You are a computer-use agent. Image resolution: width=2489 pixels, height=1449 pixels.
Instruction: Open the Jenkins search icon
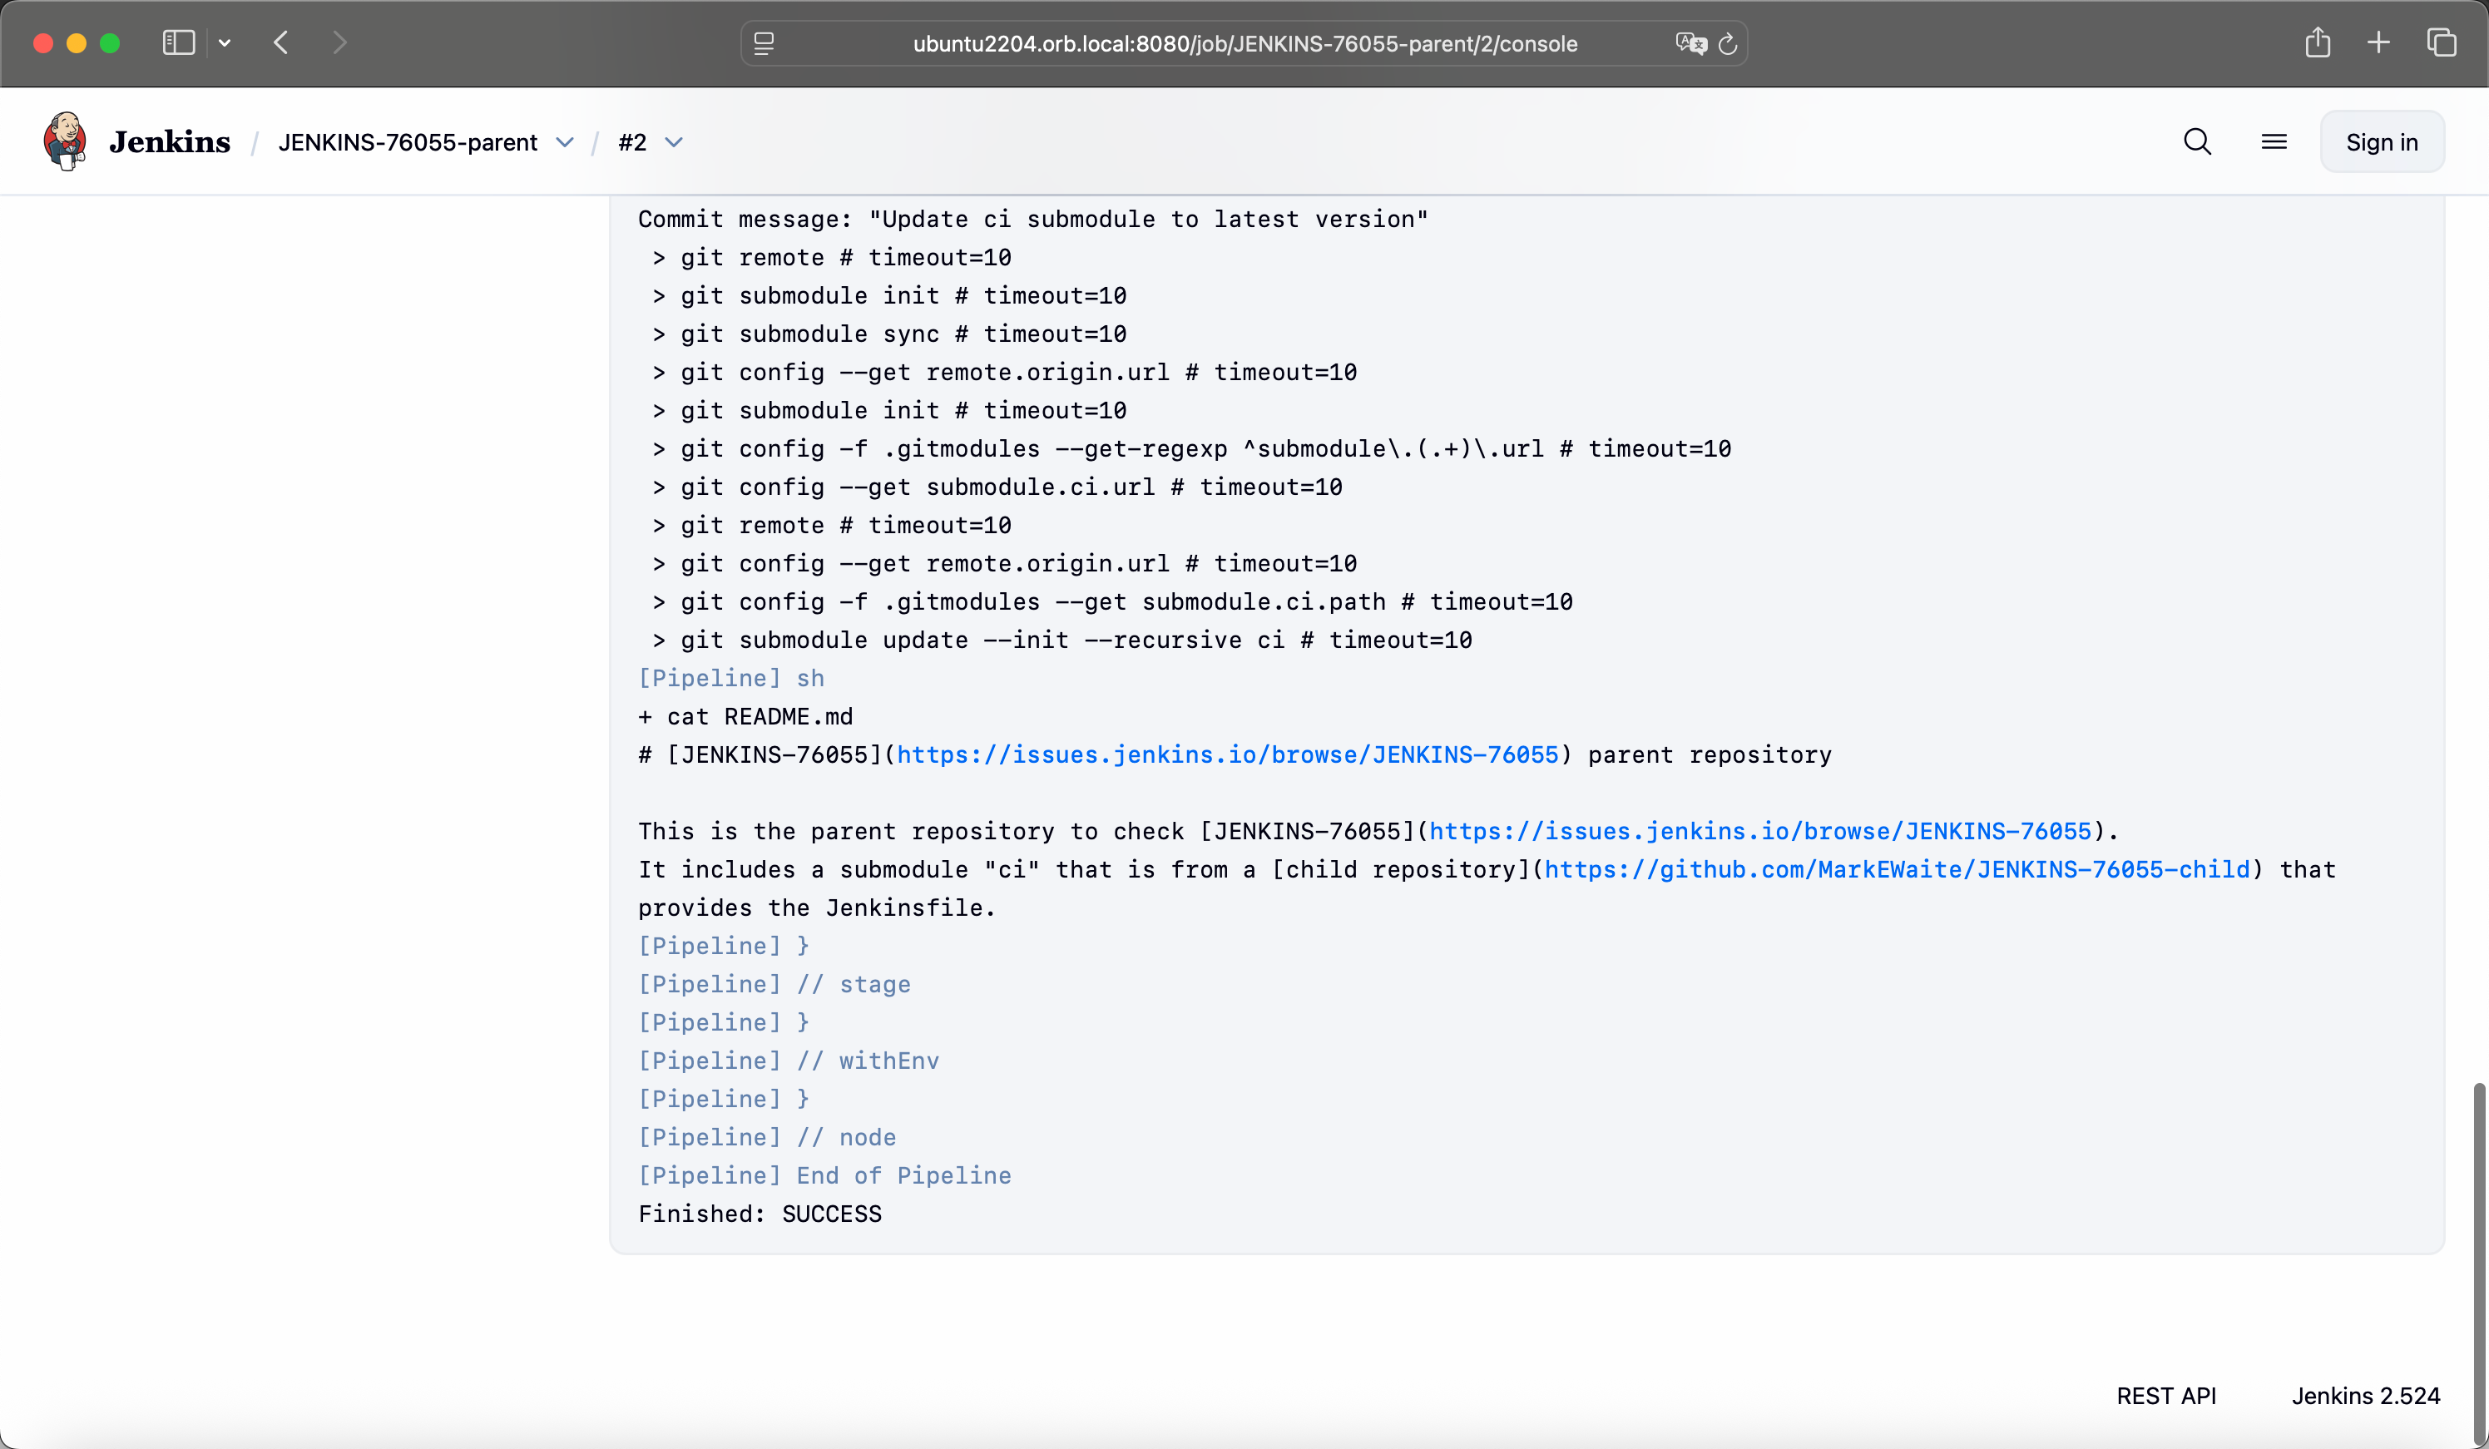[x=2197, y=142]
